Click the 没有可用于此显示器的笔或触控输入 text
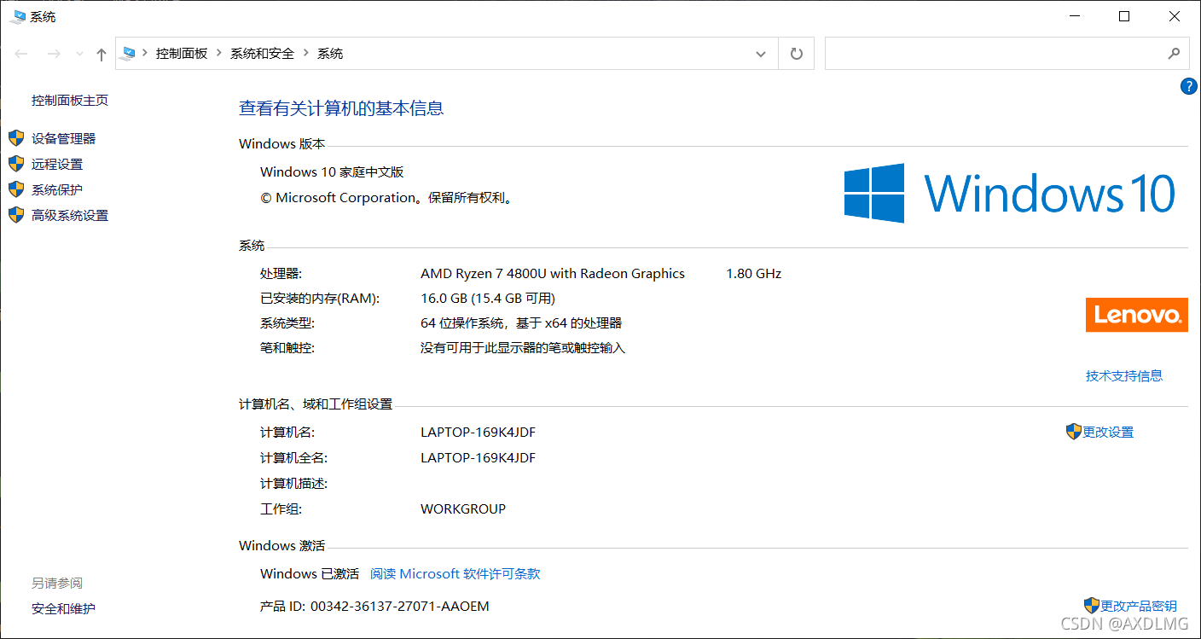 pos(523,348)
